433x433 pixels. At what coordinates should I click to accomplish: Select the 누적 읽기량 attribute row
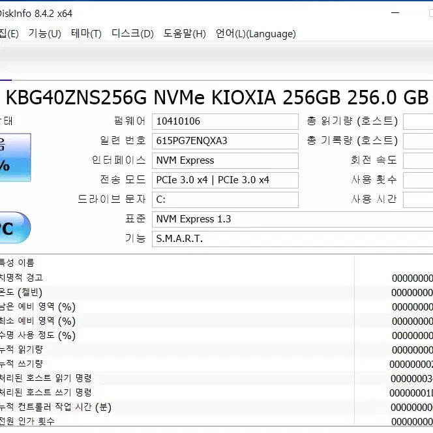[216, 350]
